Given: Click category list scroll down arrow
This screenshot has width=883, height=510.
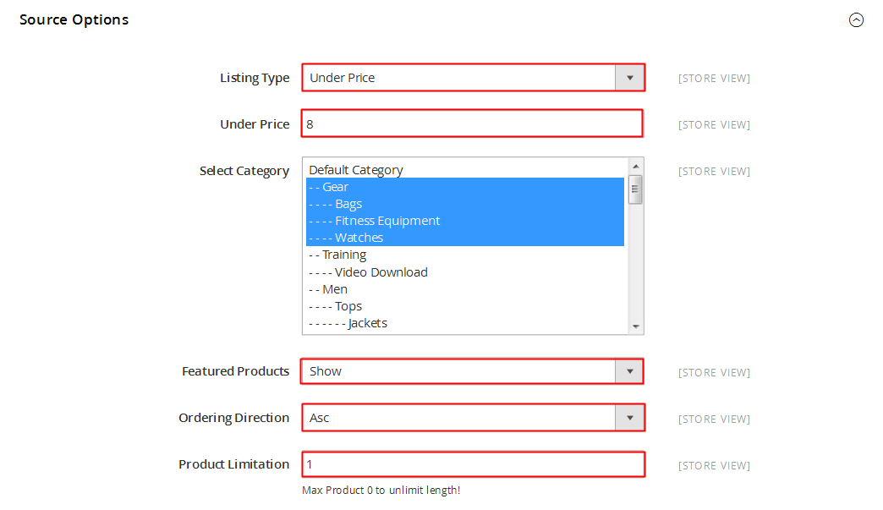Looking at the screenshot, I should pyautogui.click(x=636, y=326).
